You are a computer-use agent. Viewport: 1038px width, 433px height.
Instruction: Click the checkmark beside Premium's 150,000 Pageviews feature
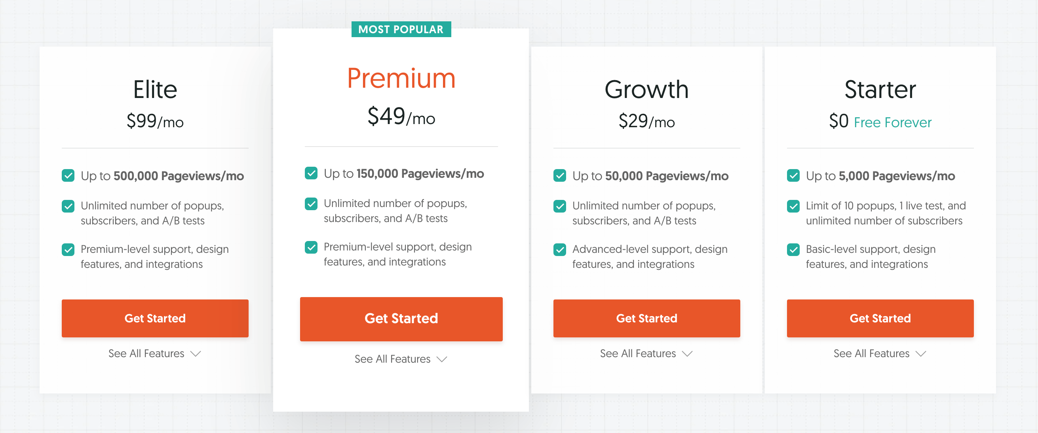(311, 173)
